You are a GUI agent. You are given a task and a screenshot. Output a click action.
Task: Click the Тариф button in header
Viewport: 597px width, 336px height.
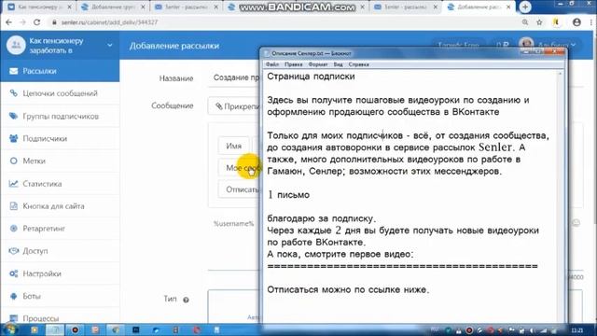pos(458,45)
